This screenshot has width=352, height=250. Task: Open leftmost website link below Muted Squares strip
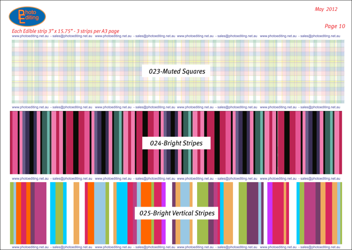coord(30,107)
